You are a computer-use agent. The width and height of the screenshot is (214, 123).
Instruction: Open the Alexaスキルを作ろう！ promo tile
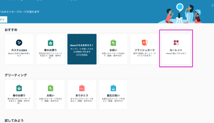coord(82,49)
